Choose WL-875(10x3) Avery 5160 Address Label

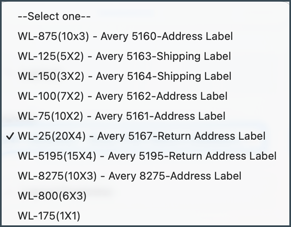pos(125,36)
